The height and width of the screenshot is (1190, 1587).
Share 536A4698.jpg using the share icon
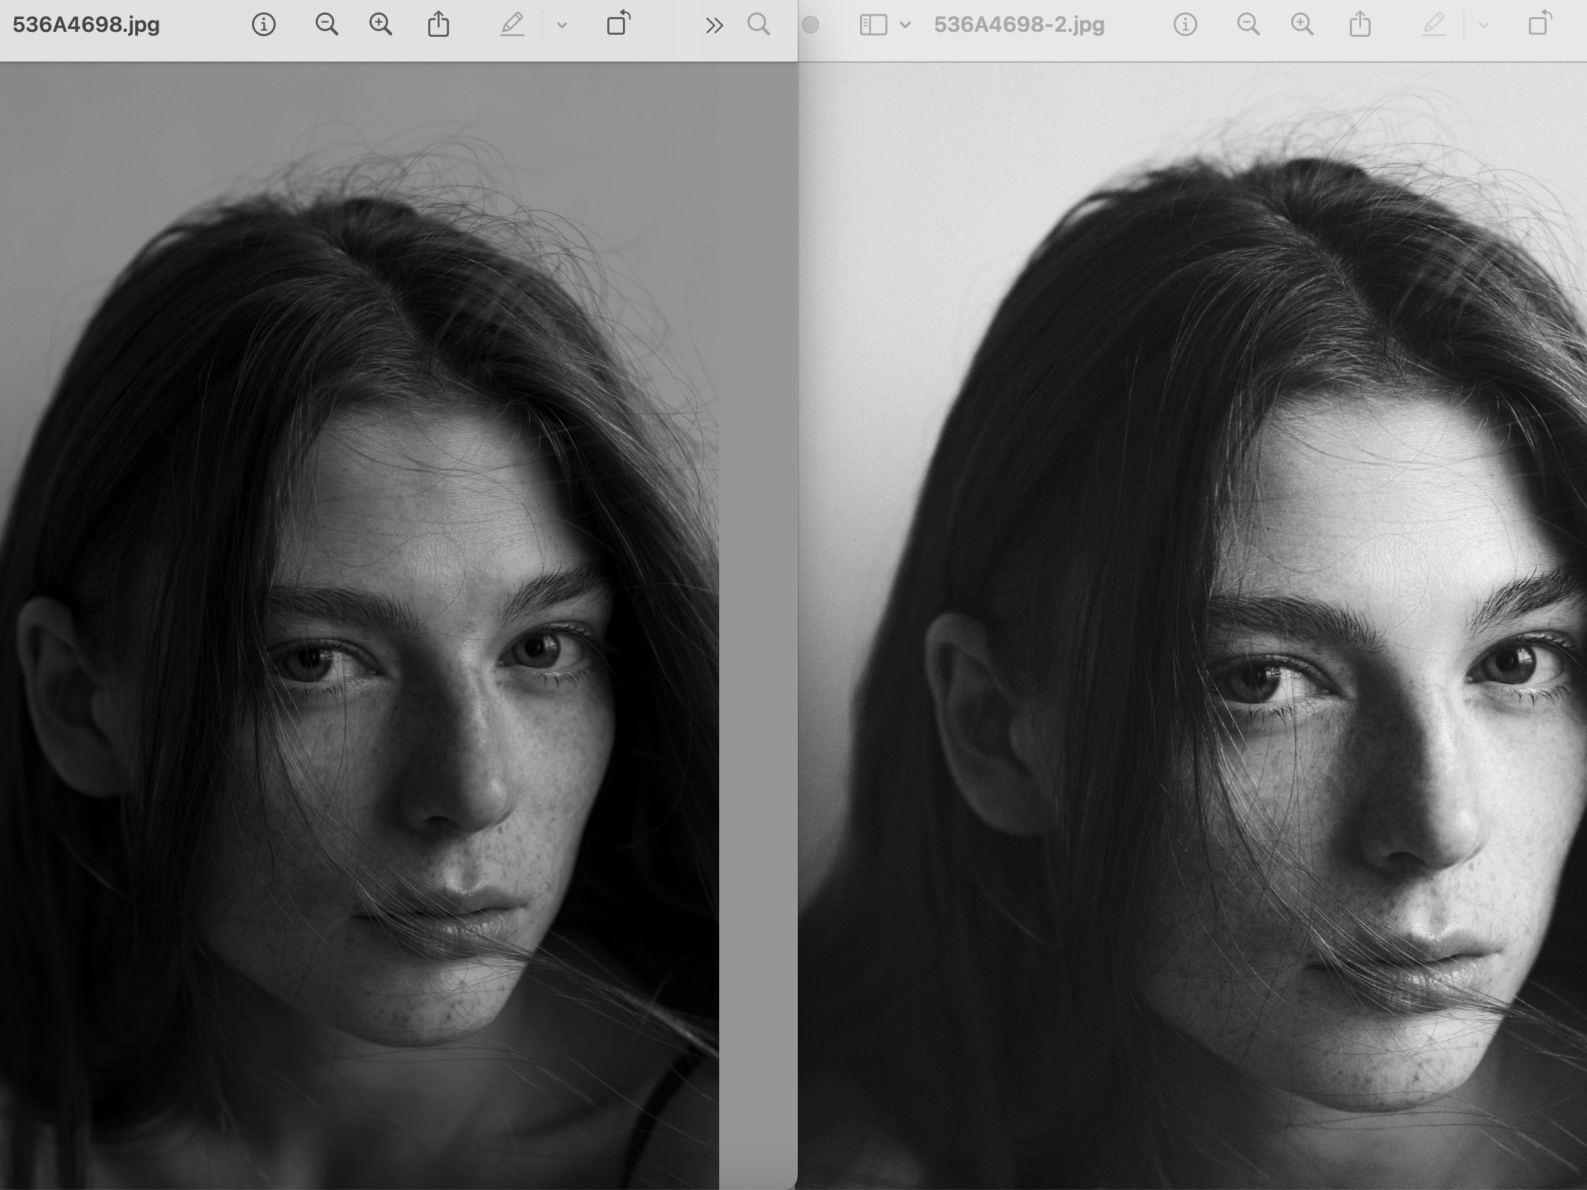438,25
